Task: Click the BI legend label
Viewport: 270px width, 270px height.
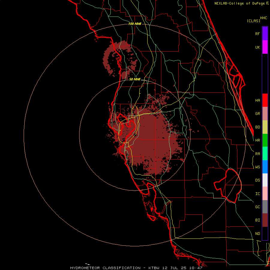Action: tap(258, 220)
